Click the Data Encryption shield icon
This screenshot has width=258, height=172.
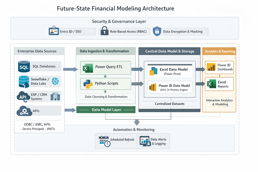[157, 31]
